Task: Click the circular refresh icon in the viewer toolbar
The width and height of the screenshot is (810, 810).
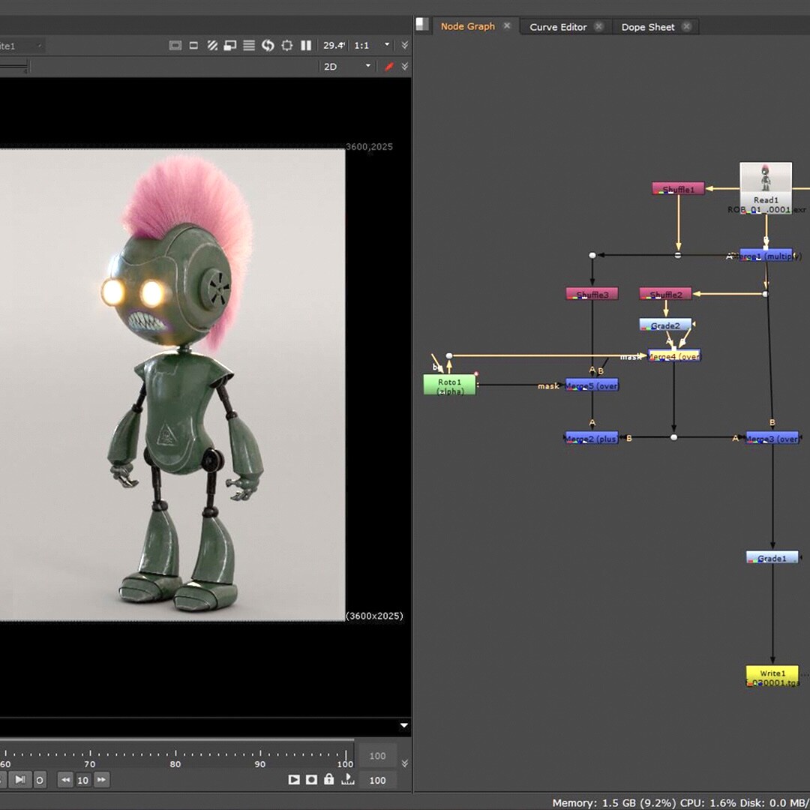Action: [267, 45]
